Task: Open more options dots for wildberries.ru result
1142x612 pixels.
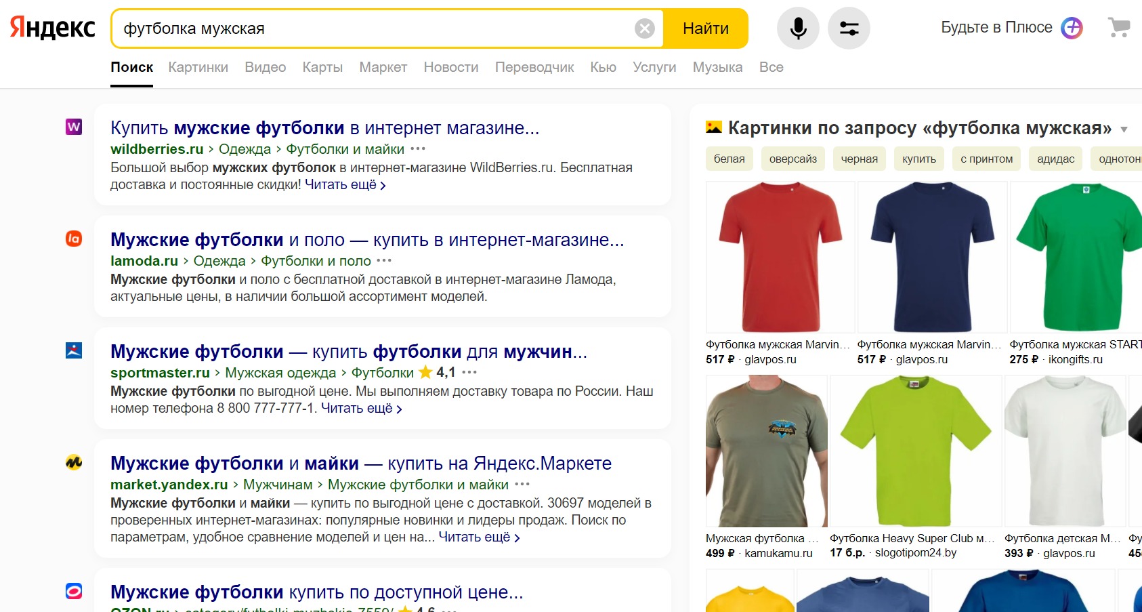Action: [x=418, y=149]
